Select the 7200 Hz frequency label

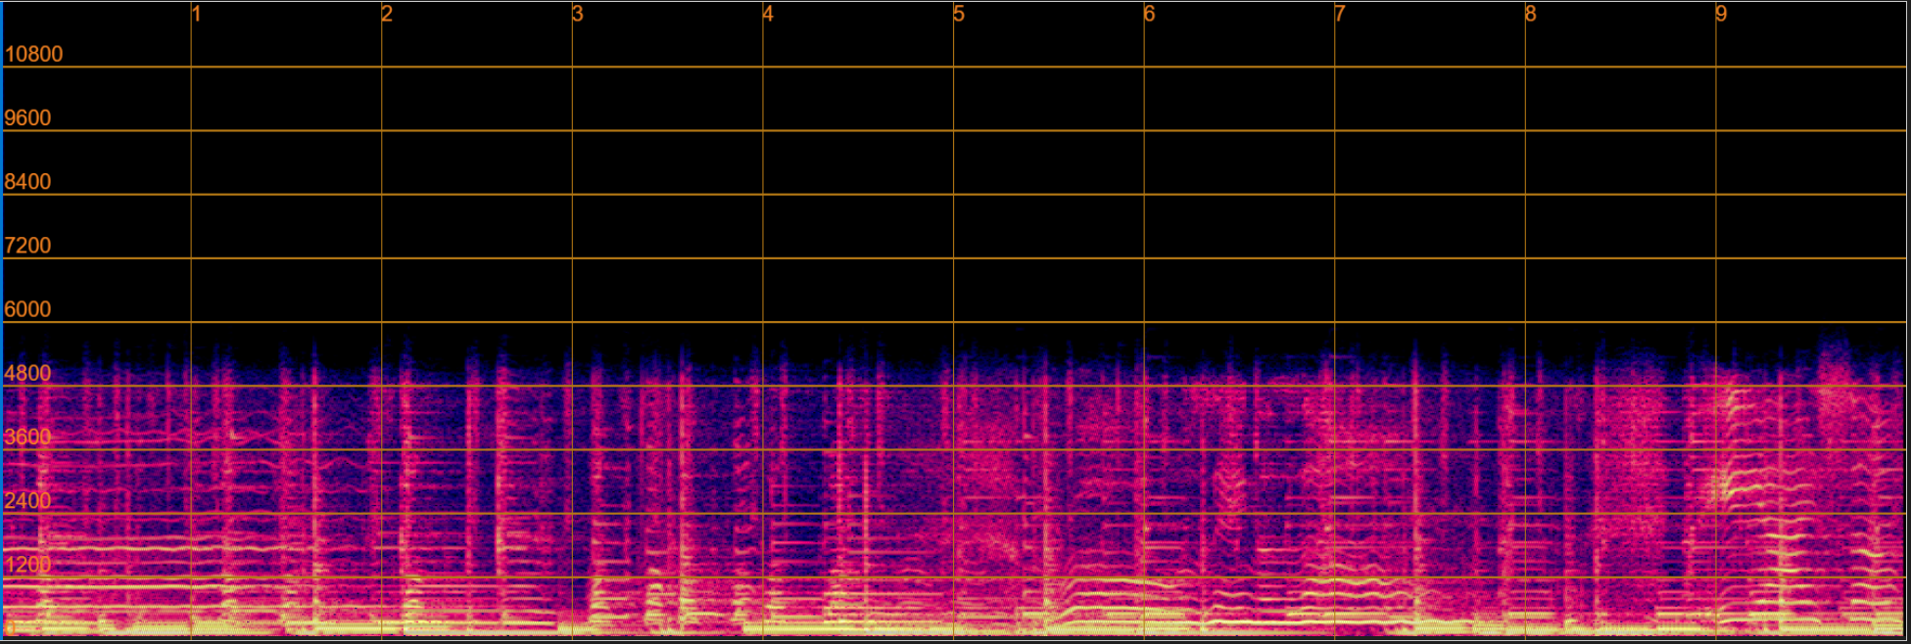(x=27, y=245)
